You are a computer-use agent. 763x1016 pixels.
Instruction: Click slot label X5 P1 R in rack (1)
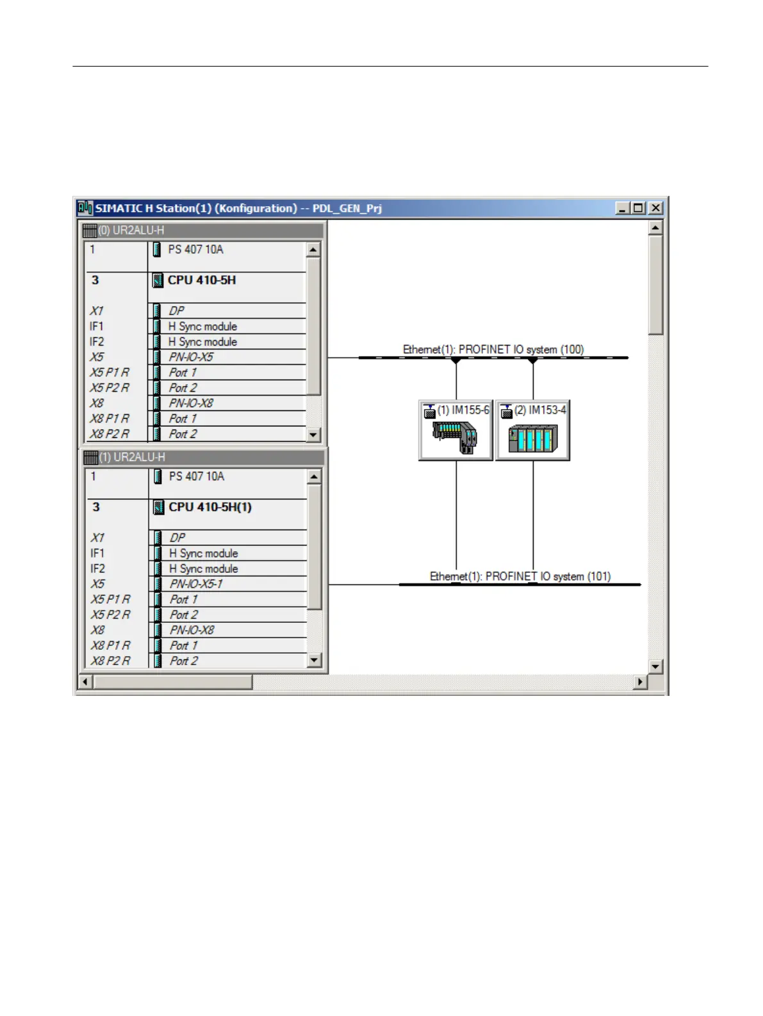(x=110, y=599)
